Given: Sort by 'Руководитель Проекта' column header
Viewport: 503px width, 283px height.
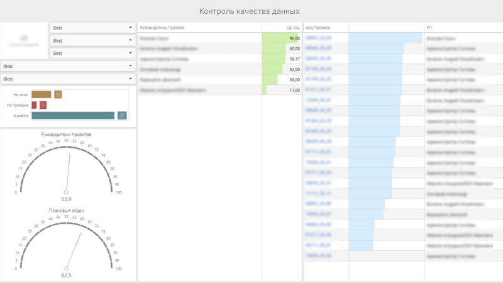Looking at the screenshot, I should [x=162, y=28].
